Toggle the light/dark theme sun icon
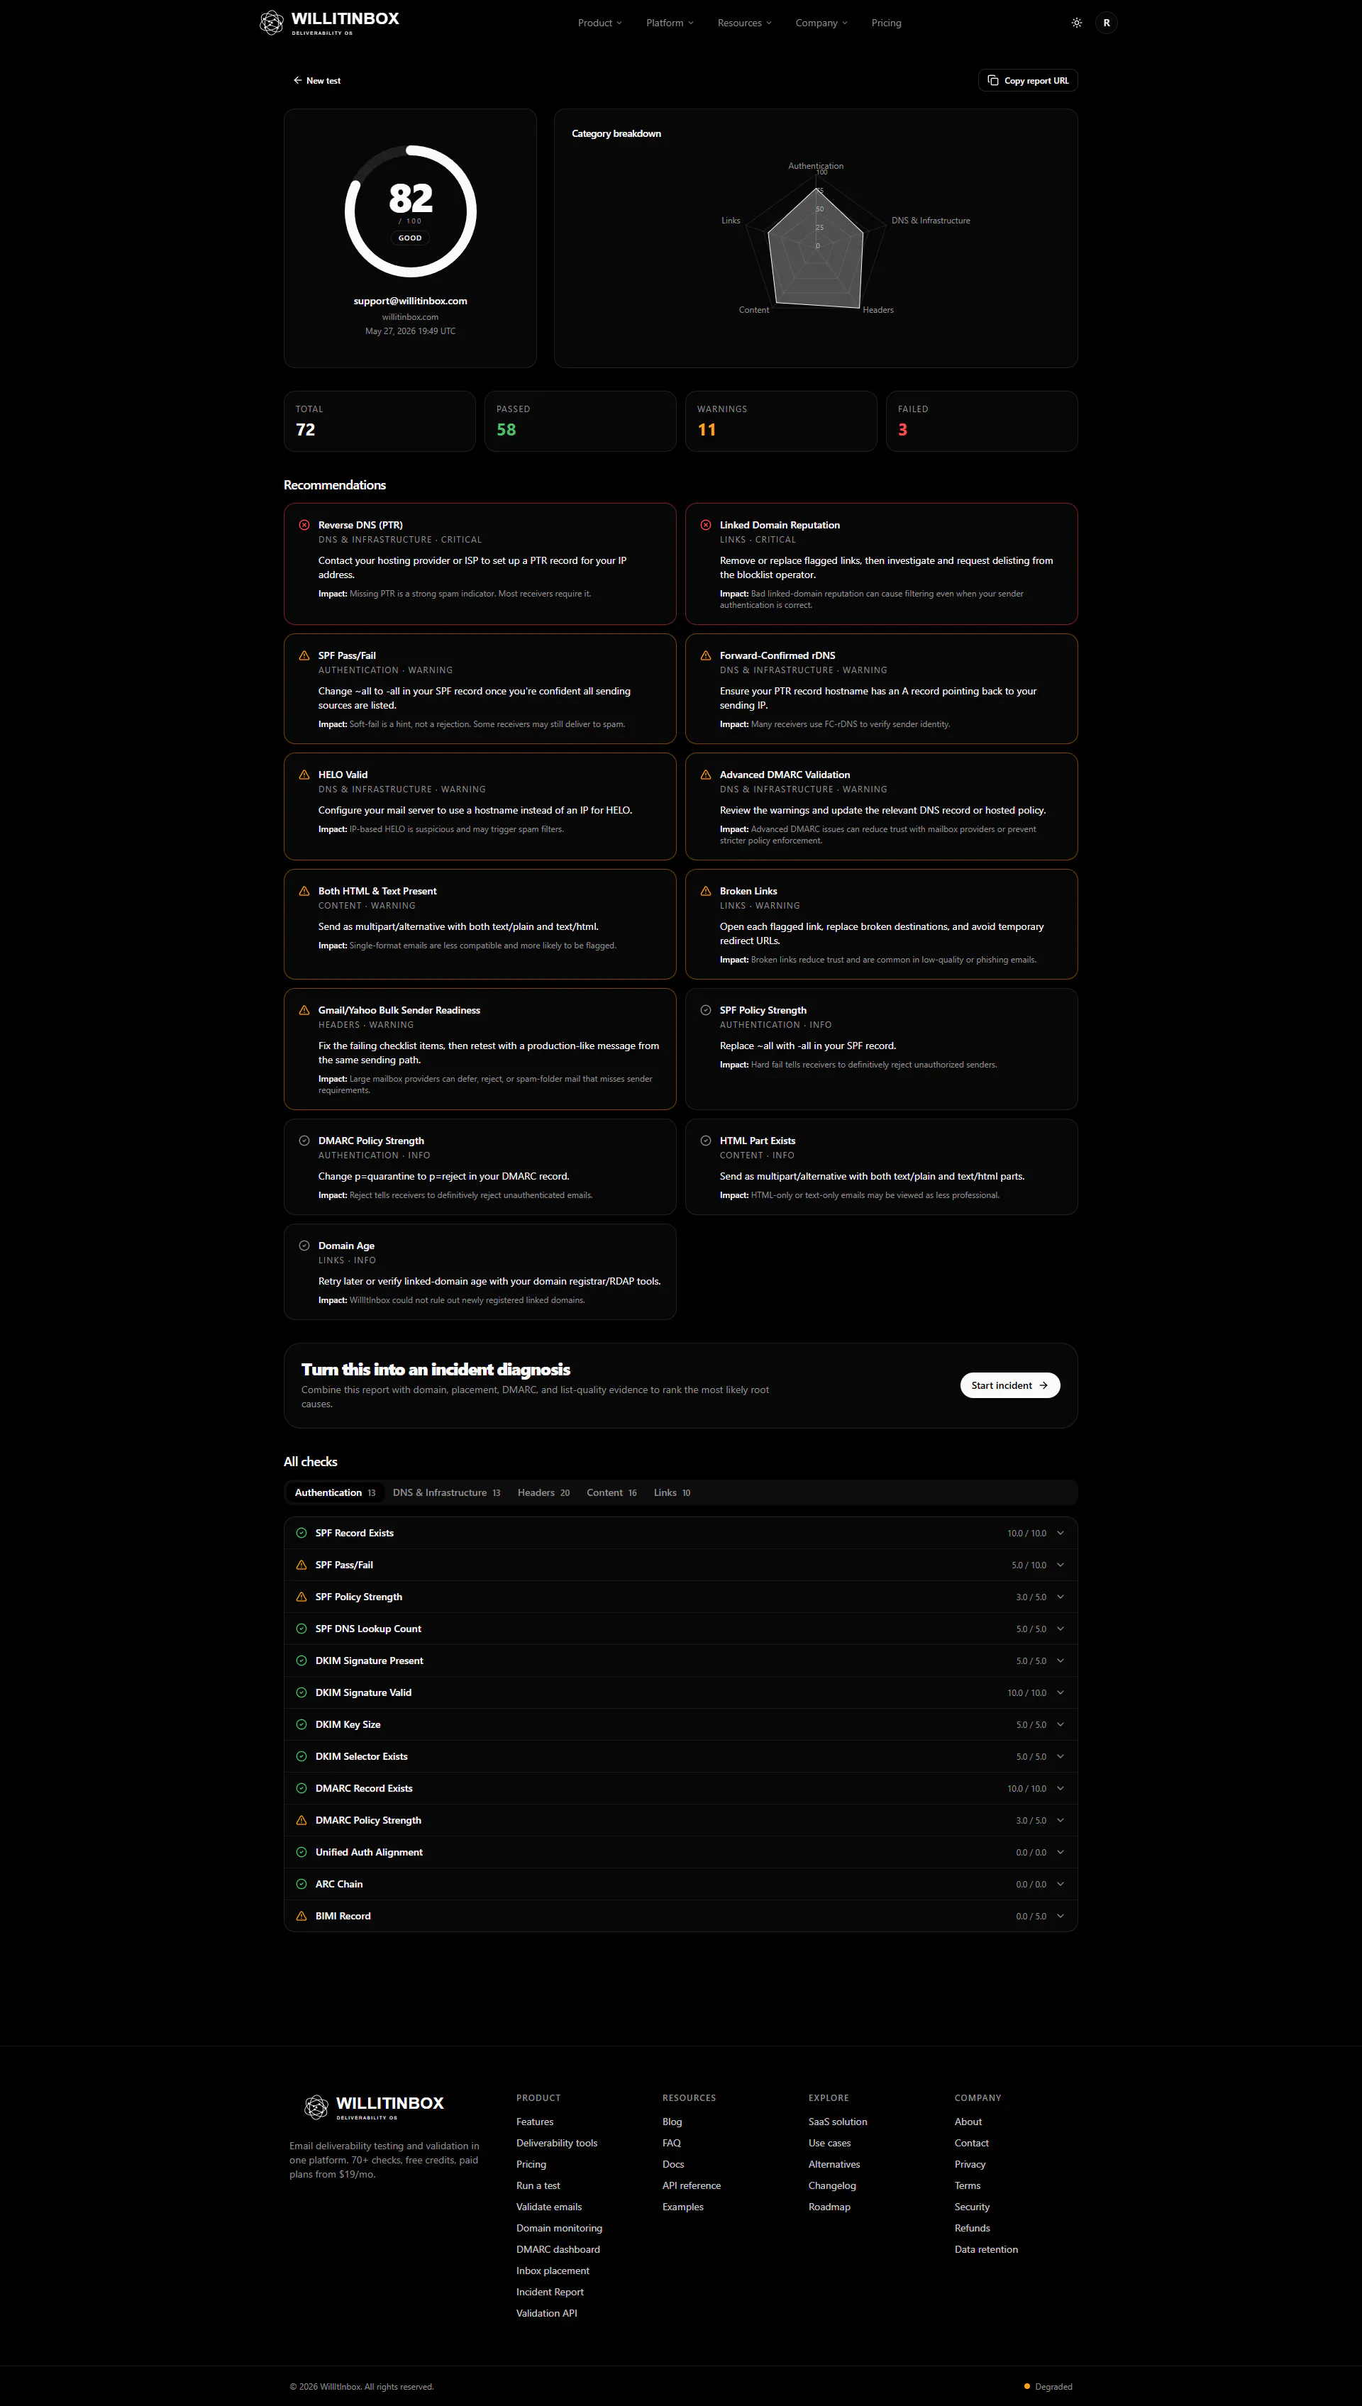This screenshot has width=1362, height=2406. coord(1077,23)
